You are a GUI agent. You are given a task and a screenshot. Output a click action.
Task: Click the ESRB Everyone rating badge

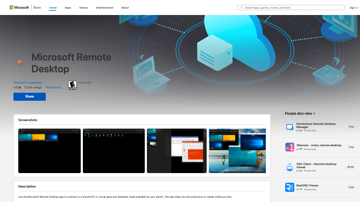[72, 85]
